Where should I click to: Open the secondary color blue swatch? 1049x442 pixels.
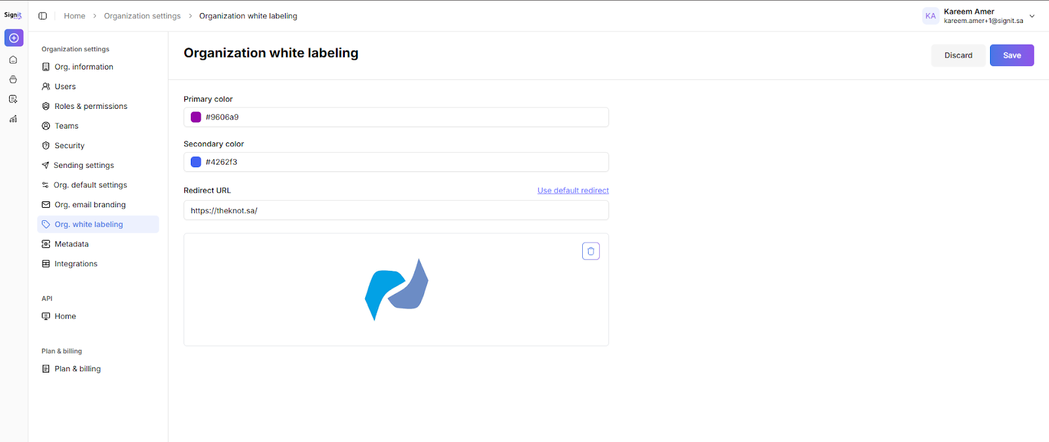[x=196, y=162]
